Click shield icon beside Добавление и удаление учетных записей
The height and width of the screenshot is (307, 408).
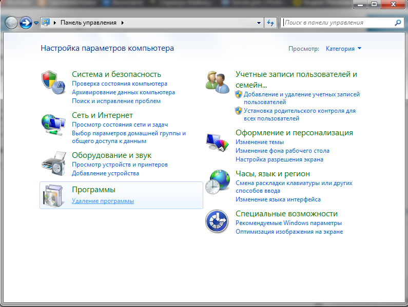[238, 94]
